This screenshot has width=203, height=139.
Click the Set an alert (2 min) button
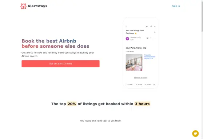pyautogui.click(x=60, y=64)
